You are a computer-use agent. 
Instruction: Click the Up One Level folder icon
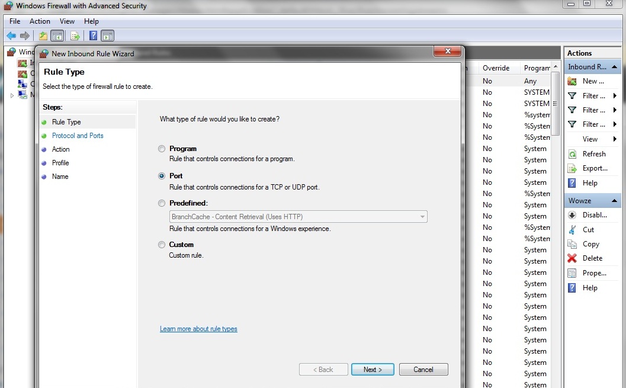click(43, 36)
